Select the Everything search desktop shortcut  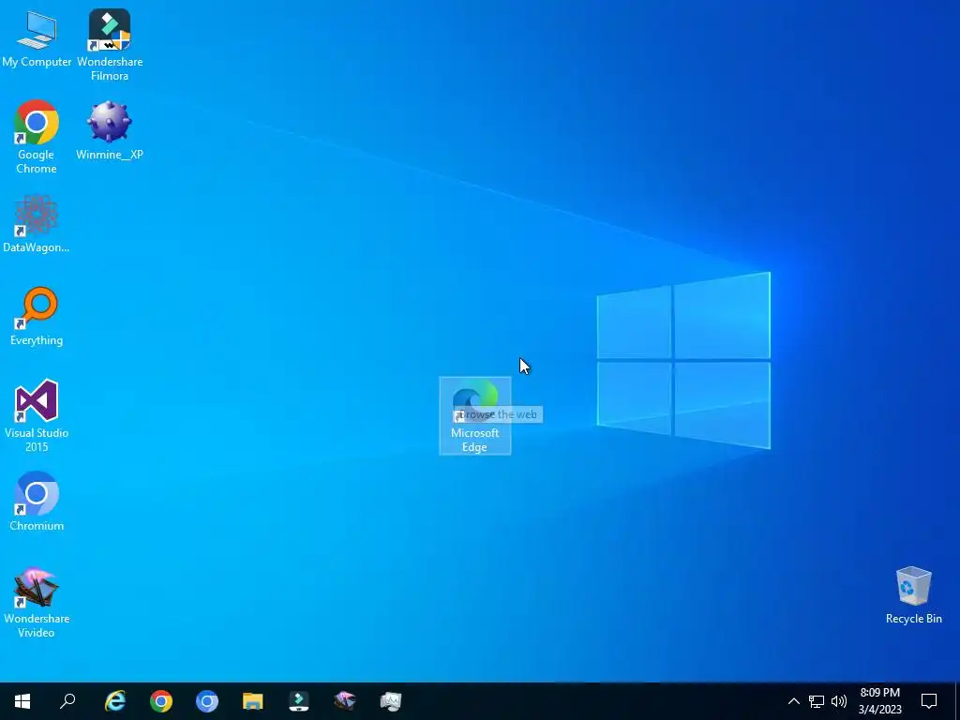click(37, 317)
